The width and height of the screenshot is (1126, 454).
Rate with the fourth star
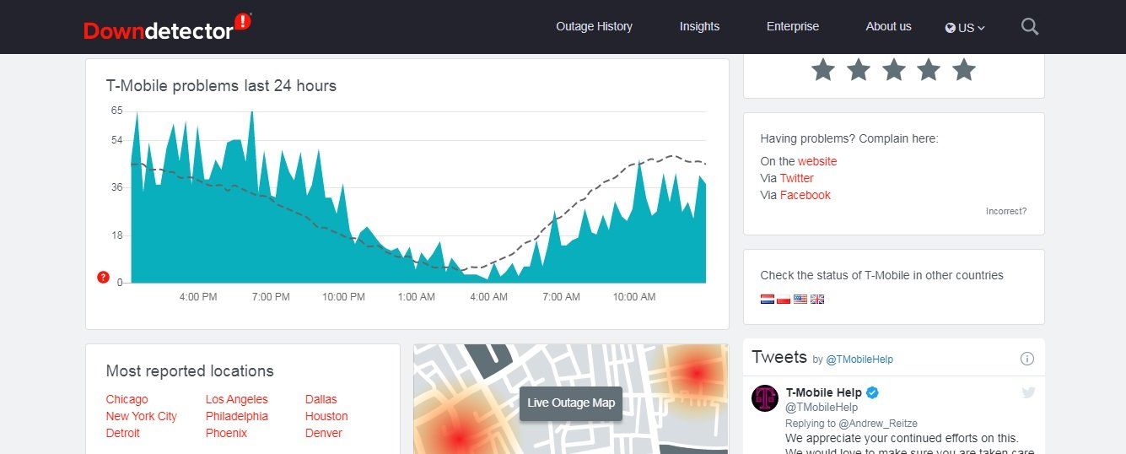point(929,69)
